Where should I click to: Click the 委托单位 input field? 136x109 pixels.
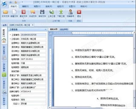point(33,47)
